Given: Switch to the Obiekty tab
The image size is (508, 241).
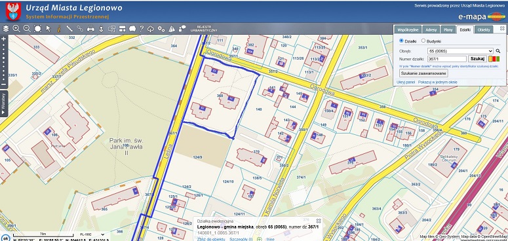Looking at the screenshot, I should pos(484,29).
